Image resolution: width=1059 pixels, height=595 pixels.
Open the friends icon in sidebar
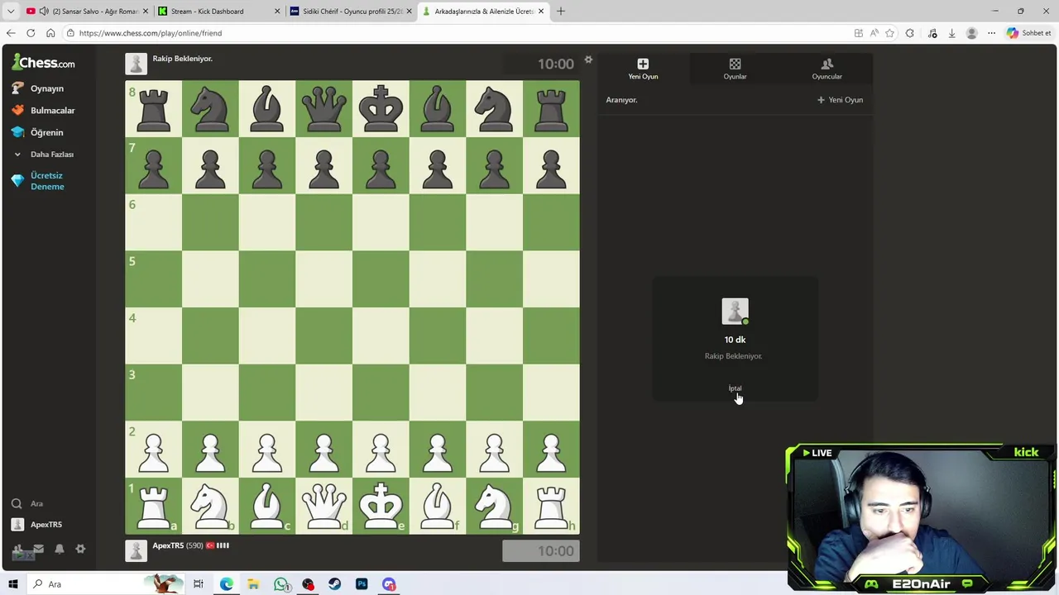click(18, 549)
